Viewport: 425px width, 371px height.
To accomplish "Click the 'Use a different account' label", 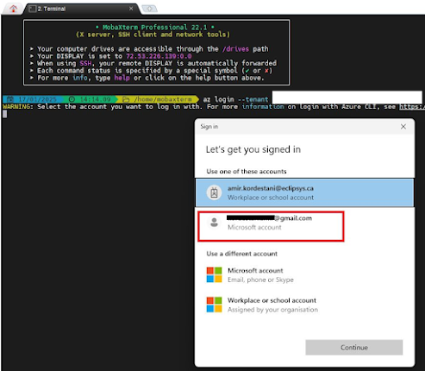I will coord(241,254).
